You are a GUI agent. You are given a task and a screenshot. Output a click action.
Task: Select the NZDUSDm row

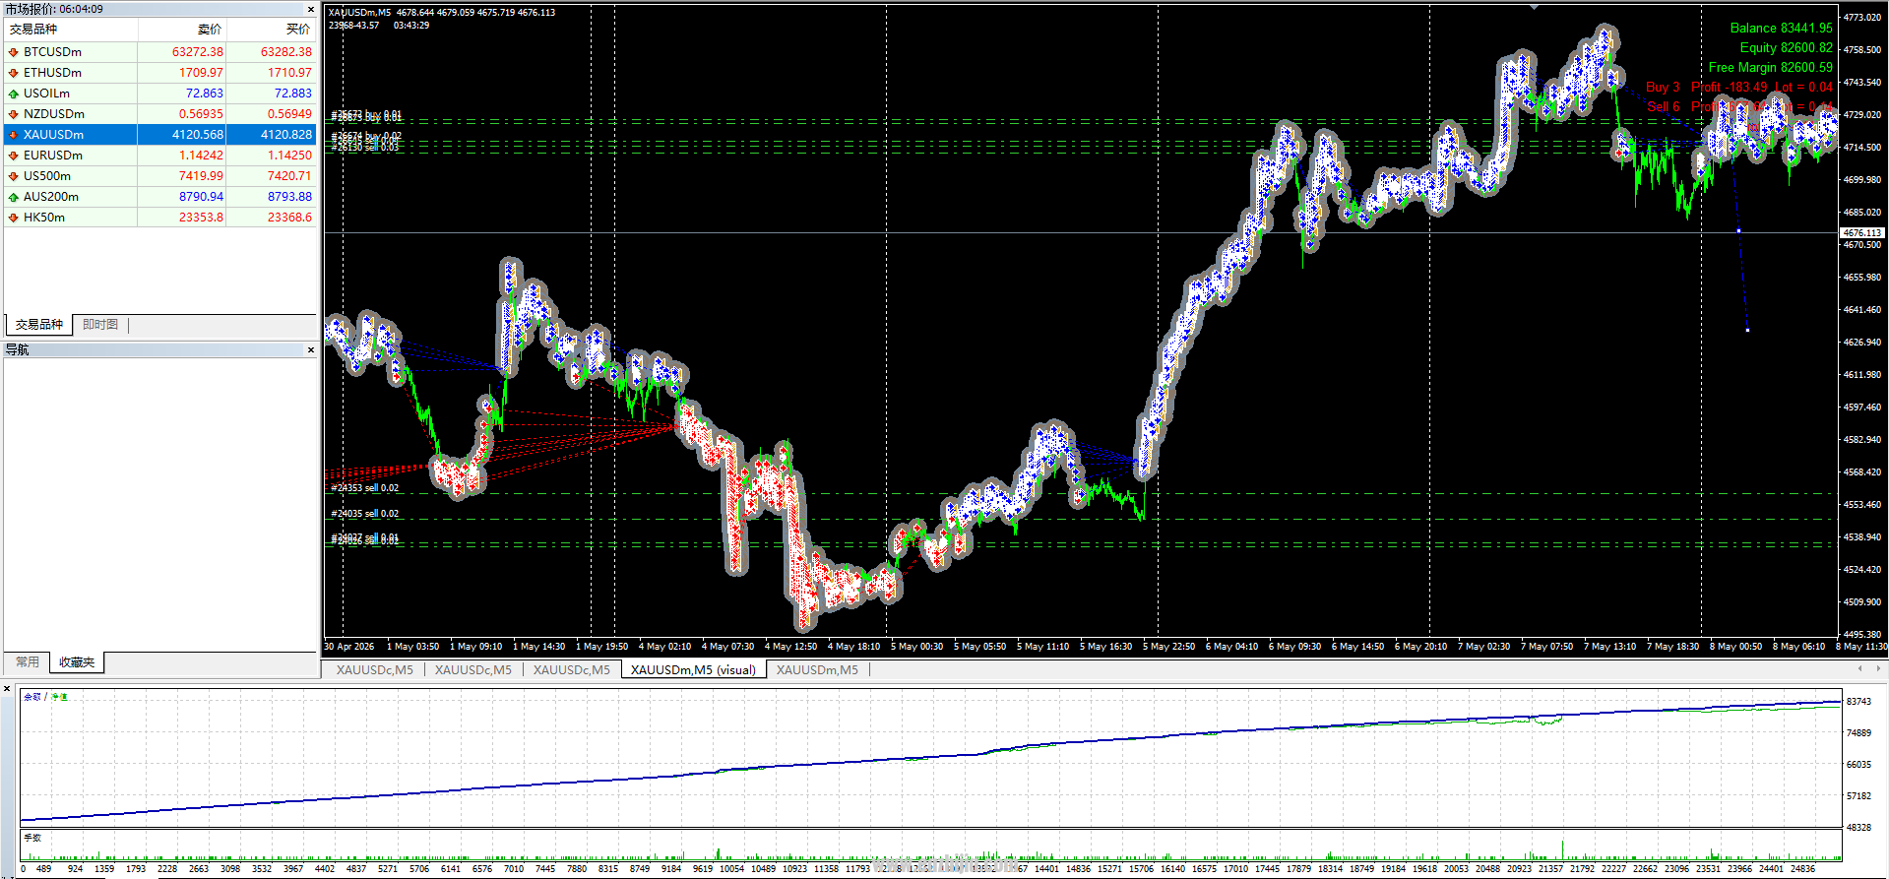(160, 114)
